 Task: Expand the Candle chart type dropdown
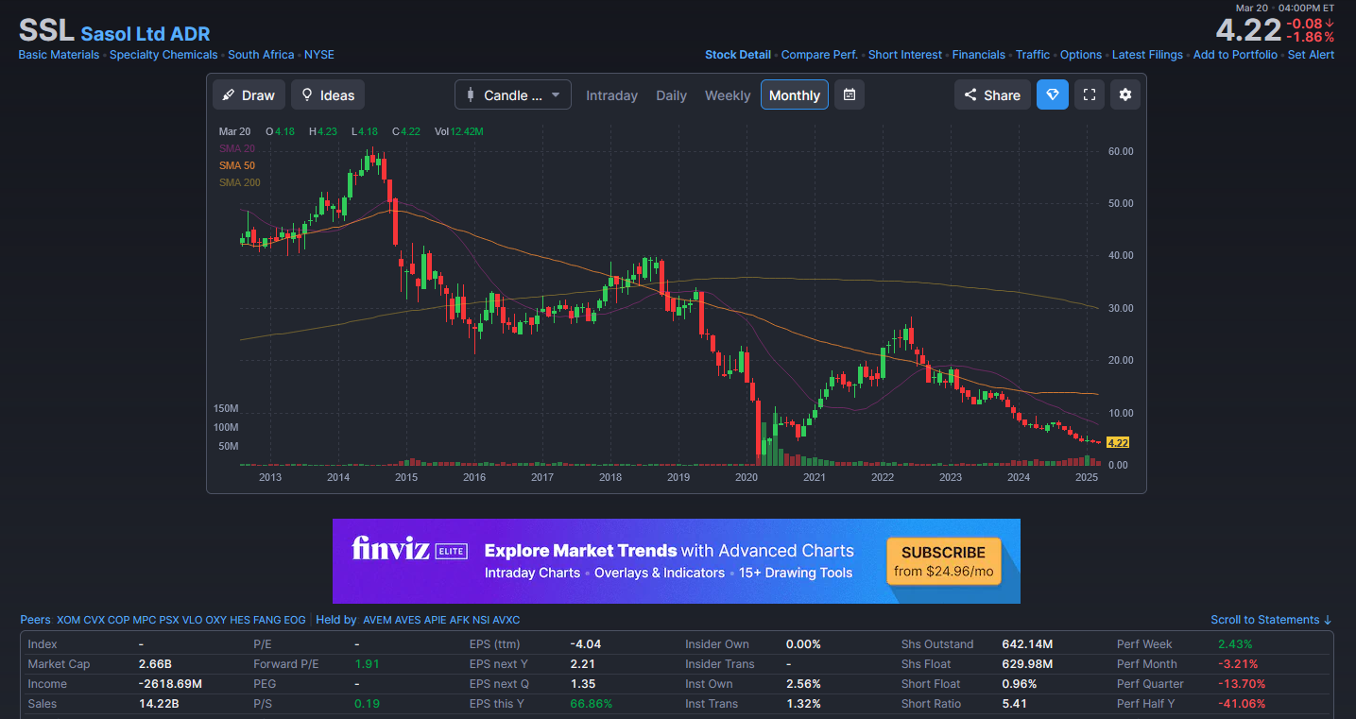513,95
